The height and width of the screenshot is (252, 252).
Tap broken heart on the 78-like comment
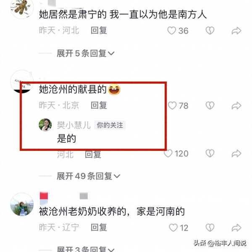point(210,105)
